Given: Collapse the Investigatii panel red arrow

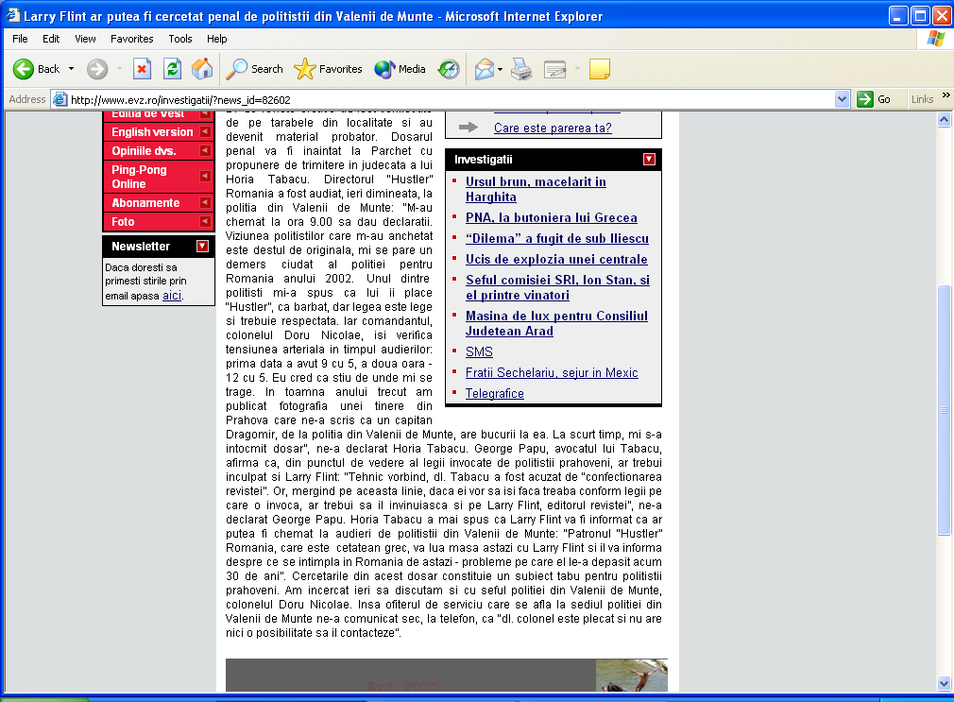Looking at the screenshot, I should click(649, 159).
